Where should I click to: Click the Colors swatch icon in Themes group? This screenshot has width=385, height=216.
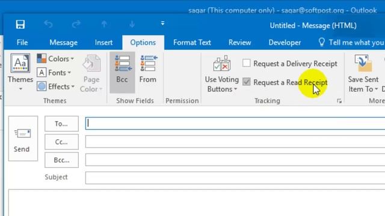click(42, 59)
